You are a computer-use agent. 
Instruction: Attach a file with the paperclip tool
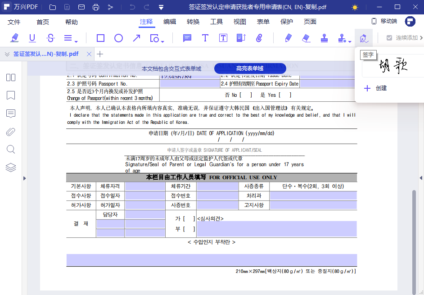tap(259, 38)
